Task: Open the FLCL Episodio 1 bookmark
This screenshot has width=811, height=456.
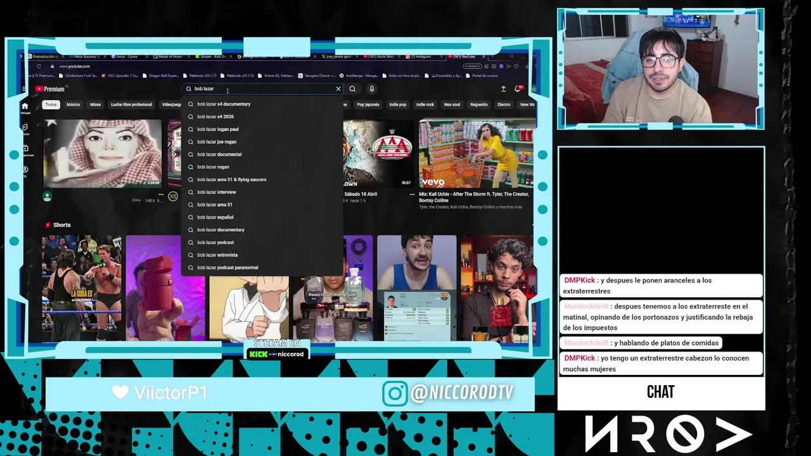Action: (x=119, y=76)
